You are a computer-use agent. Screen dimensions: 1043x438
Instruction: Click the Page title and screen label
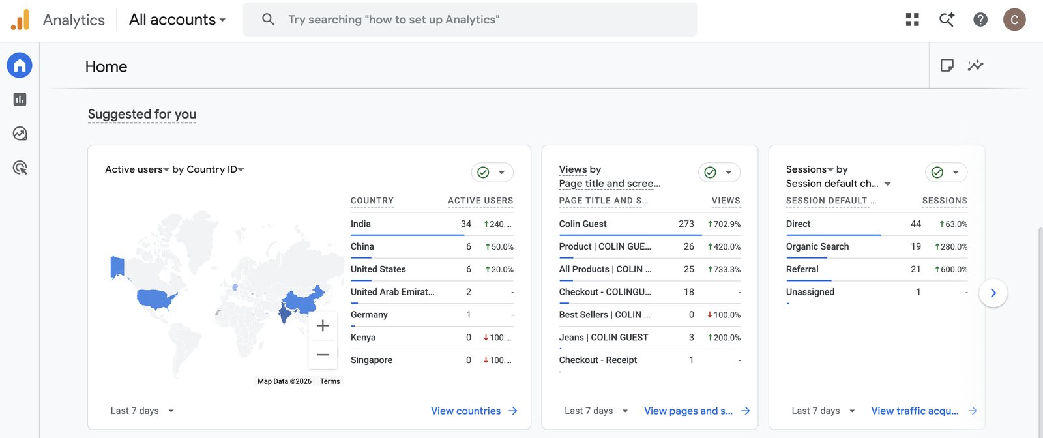click(610, 184)
